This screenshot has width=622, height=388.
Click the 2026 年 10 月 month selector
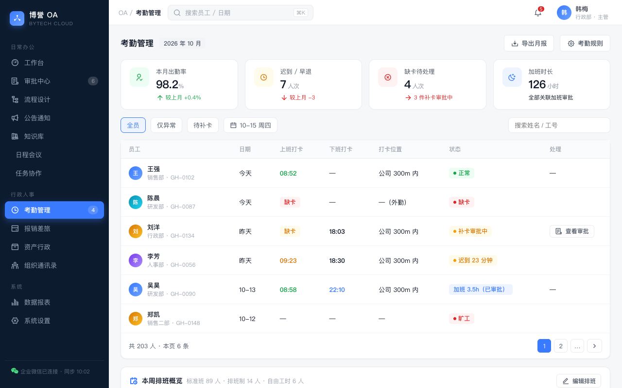coord(182,43)
